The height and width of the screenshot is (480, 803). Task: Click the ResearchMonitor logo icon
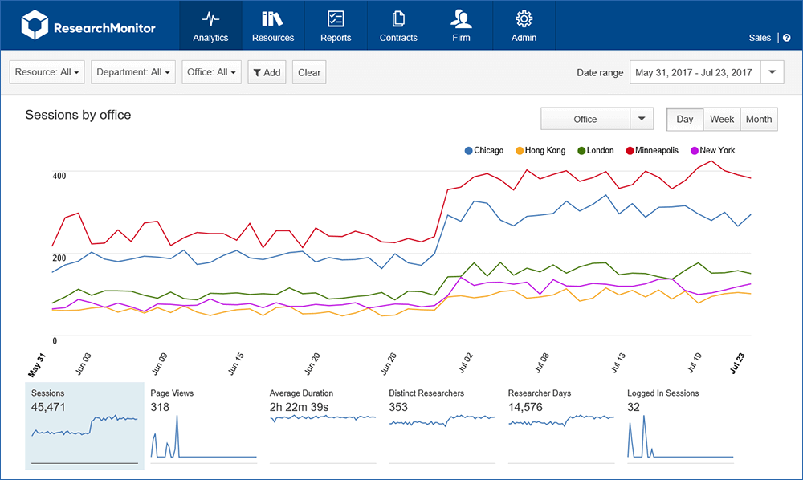coord(34,25)
